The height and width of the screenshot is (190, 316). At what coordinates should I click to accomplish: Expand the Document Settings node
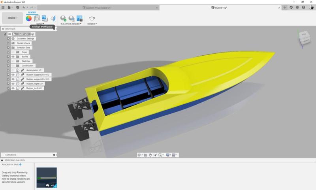8,38
